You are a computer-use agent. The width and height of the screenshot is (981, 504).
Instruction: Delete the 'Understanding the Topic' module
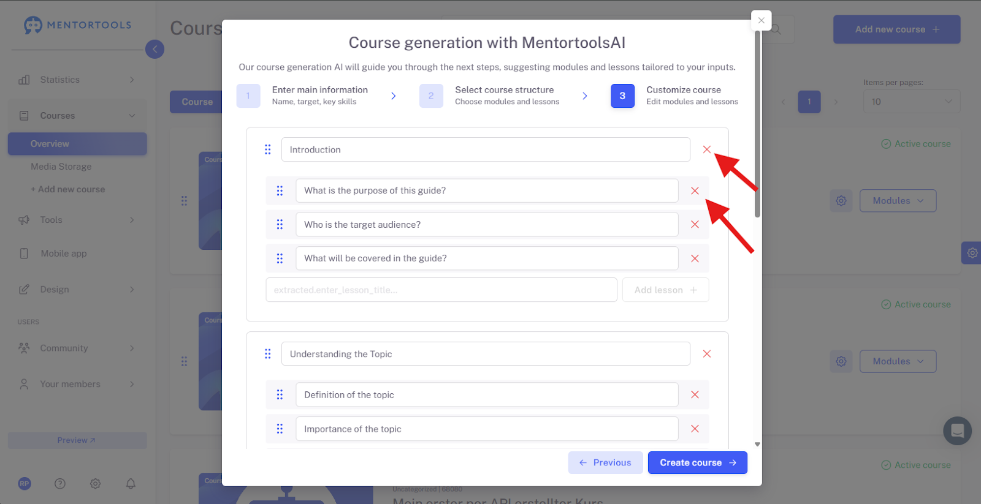(x=707, y=354)
